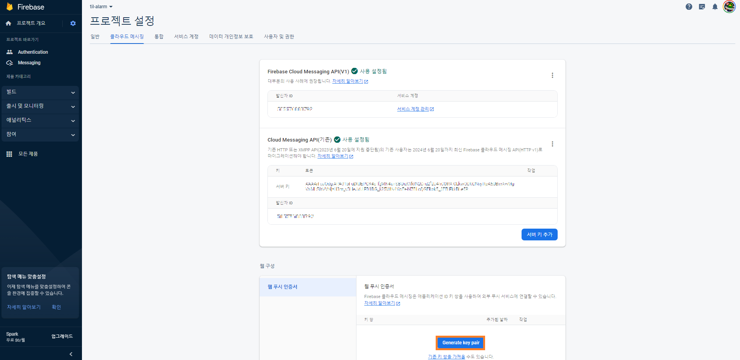The width and height of the screenshot is (740, 360).
Task: Click the 서버 키 token value
Action: tap(410, 186)
